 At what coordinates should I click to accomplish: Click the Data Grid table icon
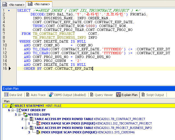[x=6, y=95]
